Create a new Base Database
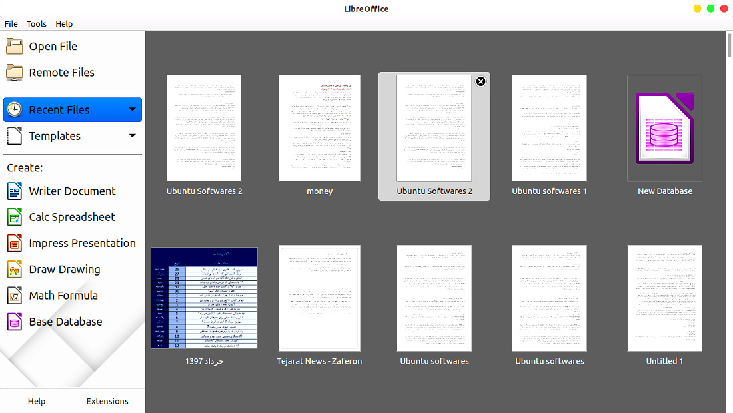This screenshot has height=413, width=733. tap(72, 322)
